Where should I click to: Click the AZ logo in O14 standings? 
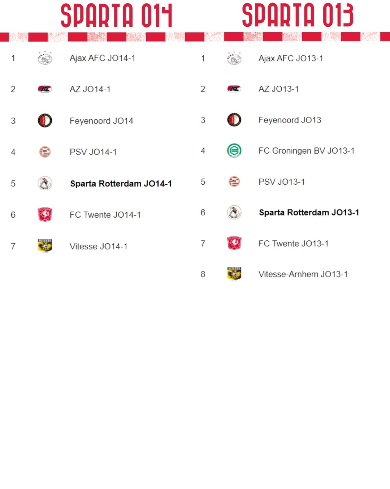tap(45, 89)
